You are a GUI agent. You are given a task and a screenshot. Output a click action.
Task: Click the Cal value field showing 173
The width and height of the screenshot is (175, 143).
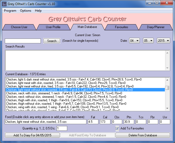point(105,122)
